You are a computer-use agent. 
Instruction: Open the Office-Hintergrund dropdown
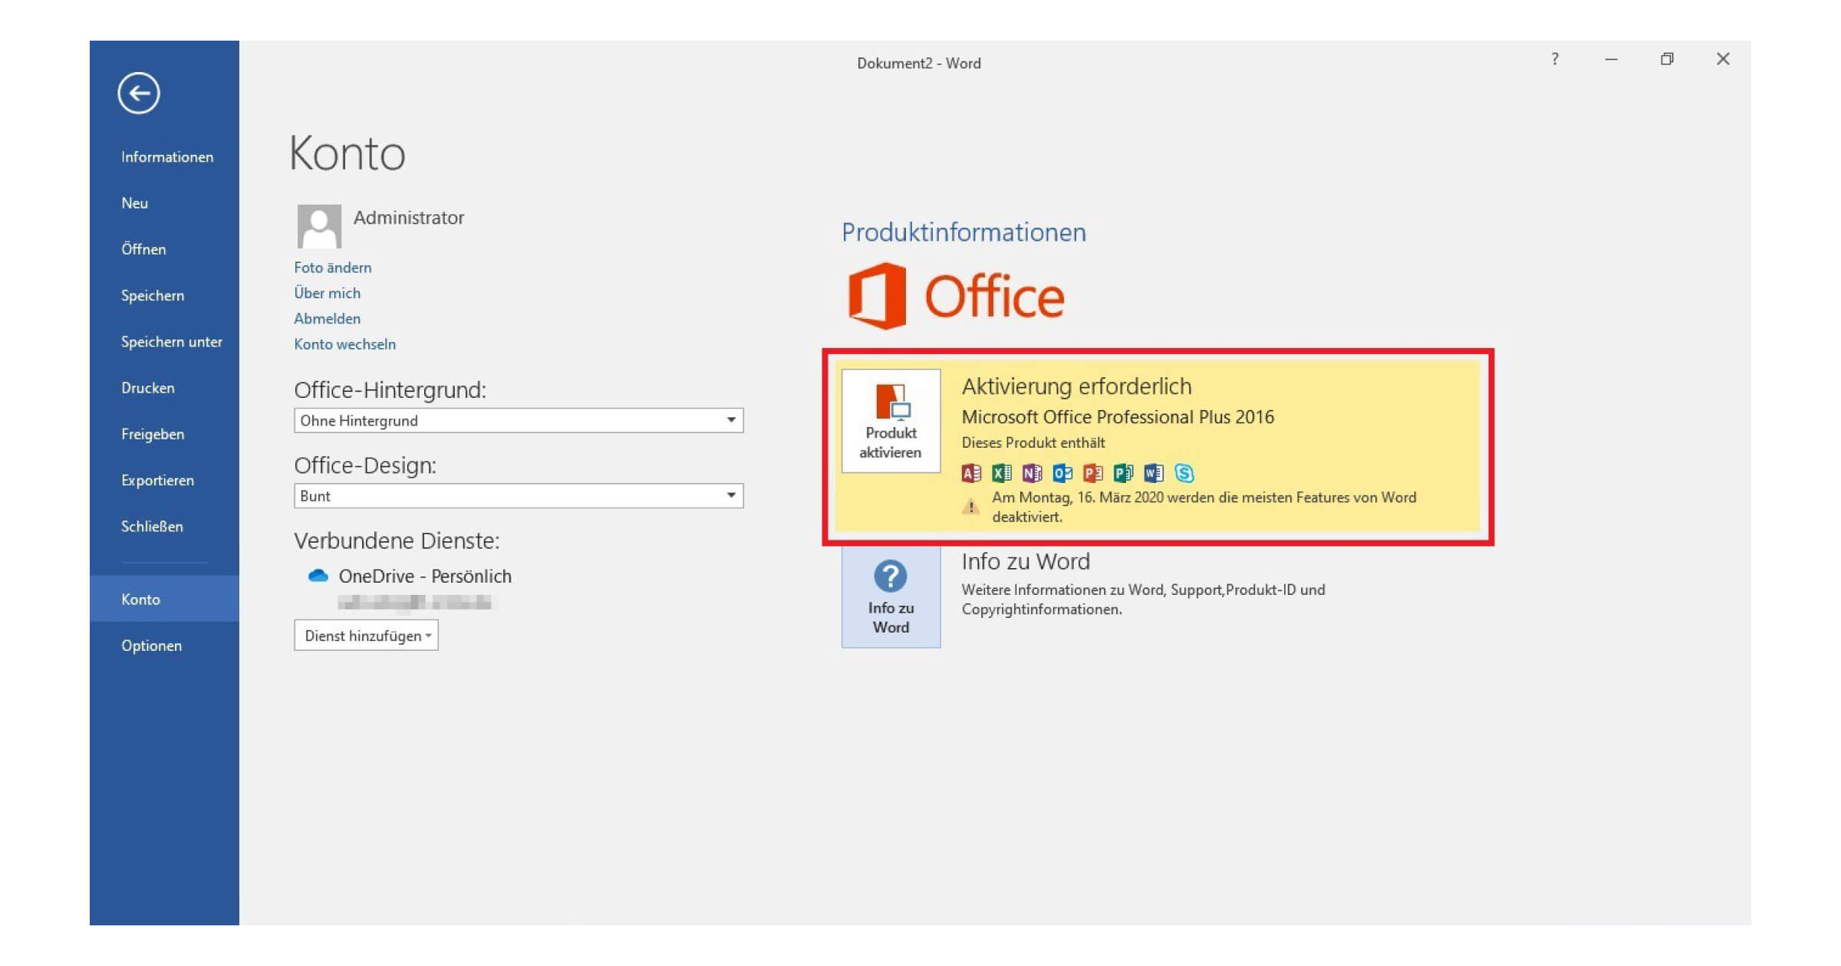point(519,420)
